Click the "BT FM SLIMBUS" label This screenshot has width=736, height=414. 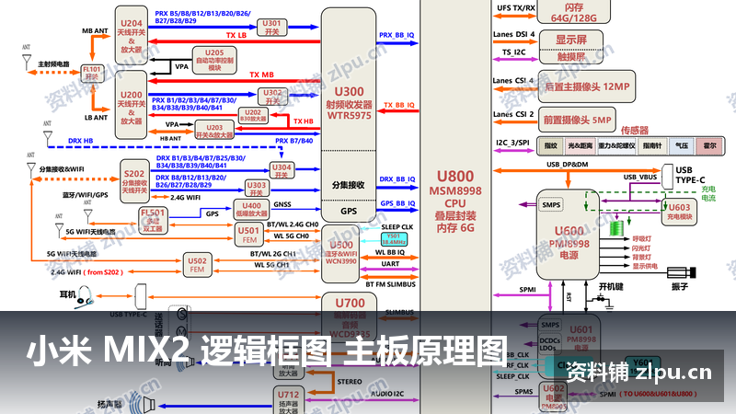click(390, 284)
